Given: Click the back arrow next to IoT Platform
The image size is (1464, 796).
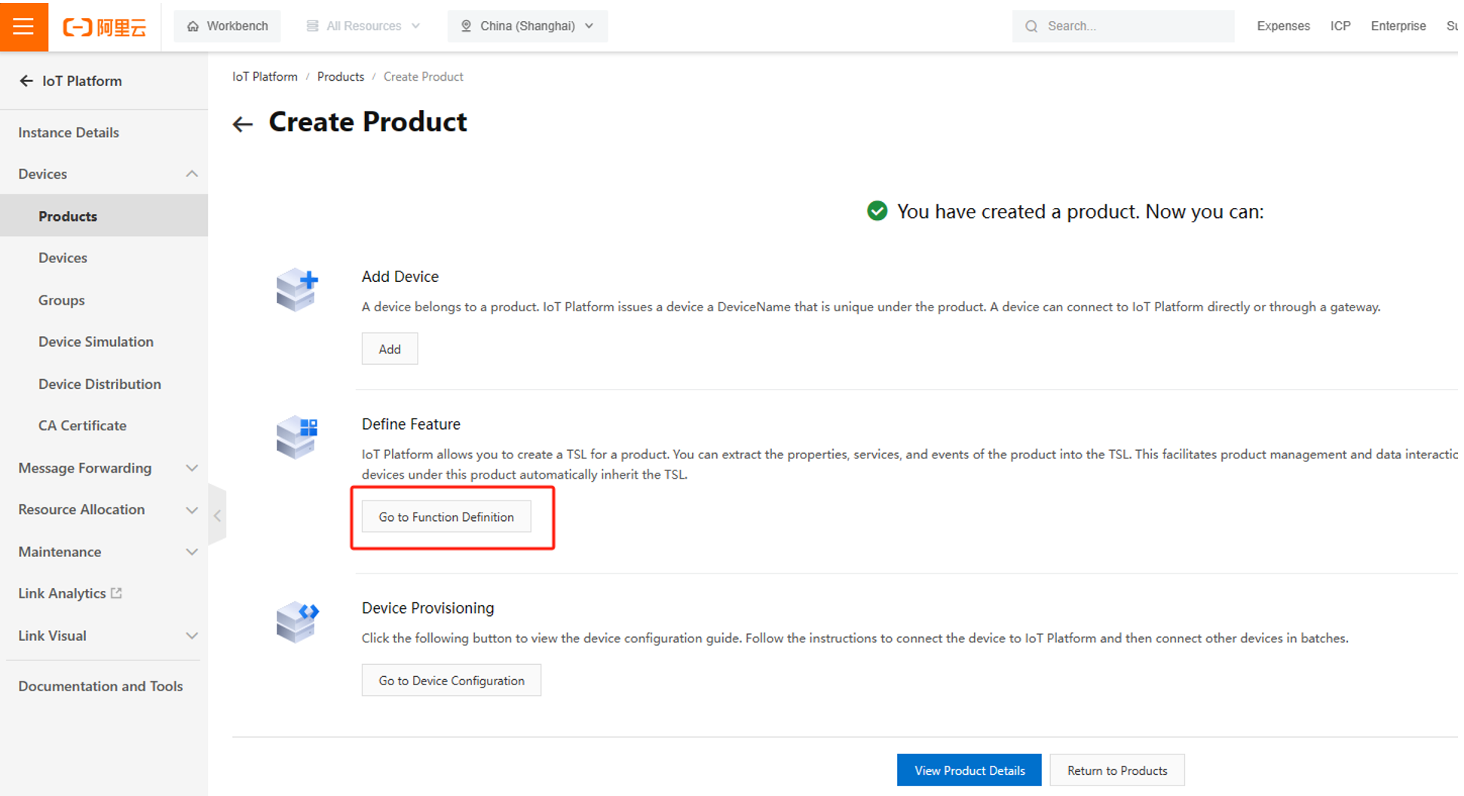Looking at the screenshot, I should (x=26, y=81).
